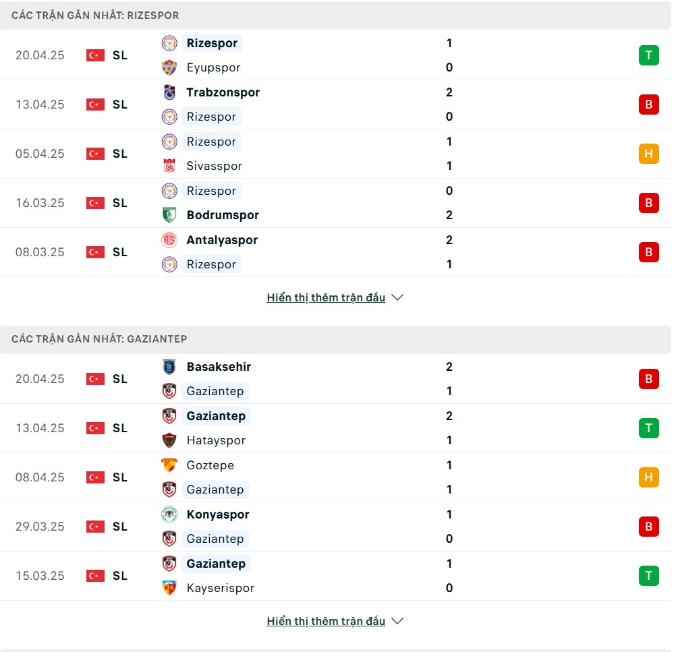Image resolution: width=674 pixels, height=652 pixels.
Task: Click the Basaksehir club crest
Action: click(x=169, y=367)
